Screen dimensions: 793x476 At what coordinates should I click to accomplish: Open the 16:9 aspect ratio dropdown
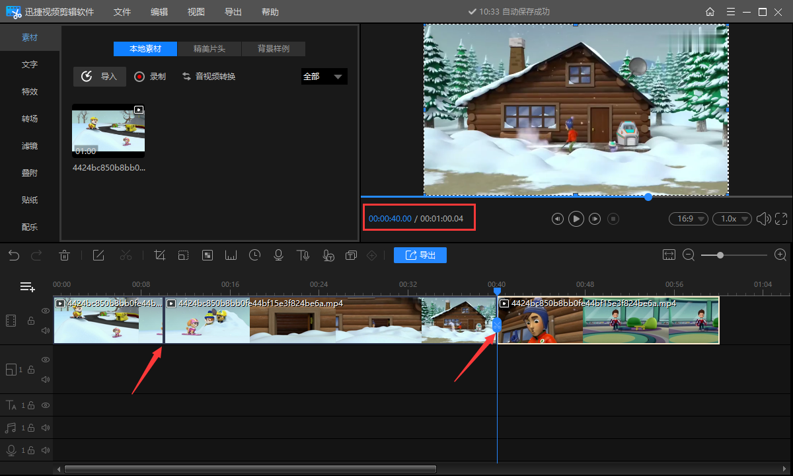click(x=689, y=219)
